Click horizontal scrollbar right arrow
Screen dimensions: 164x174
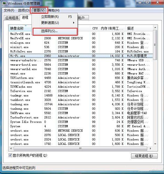pyautogui.click(x=150, y=148)
